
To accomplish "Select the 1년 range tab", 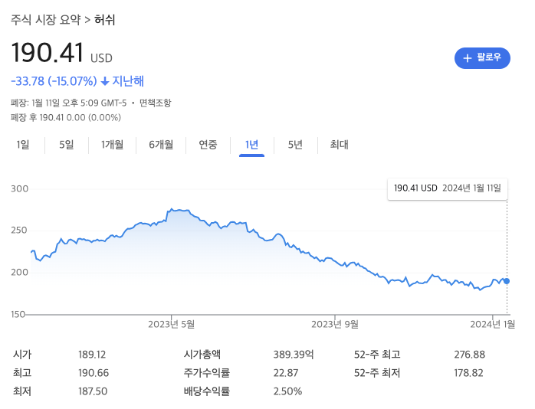I will [252, 145].
